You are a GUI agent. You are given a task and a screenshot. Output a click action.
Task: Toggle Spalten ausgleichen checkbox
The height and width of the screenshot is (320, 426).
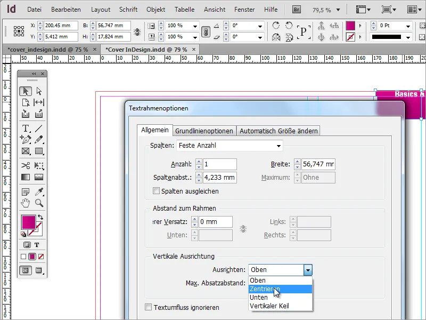(156, 191)
